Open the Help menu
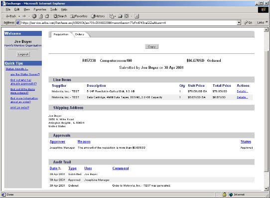Screen dimensions: 270x198 64,9
